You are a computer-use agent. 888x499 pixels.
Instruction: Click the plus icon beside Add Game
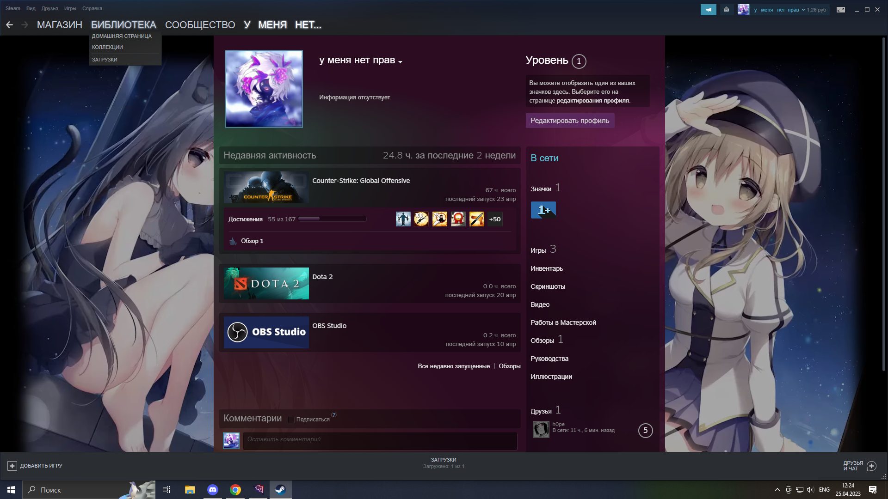point(12,466)
